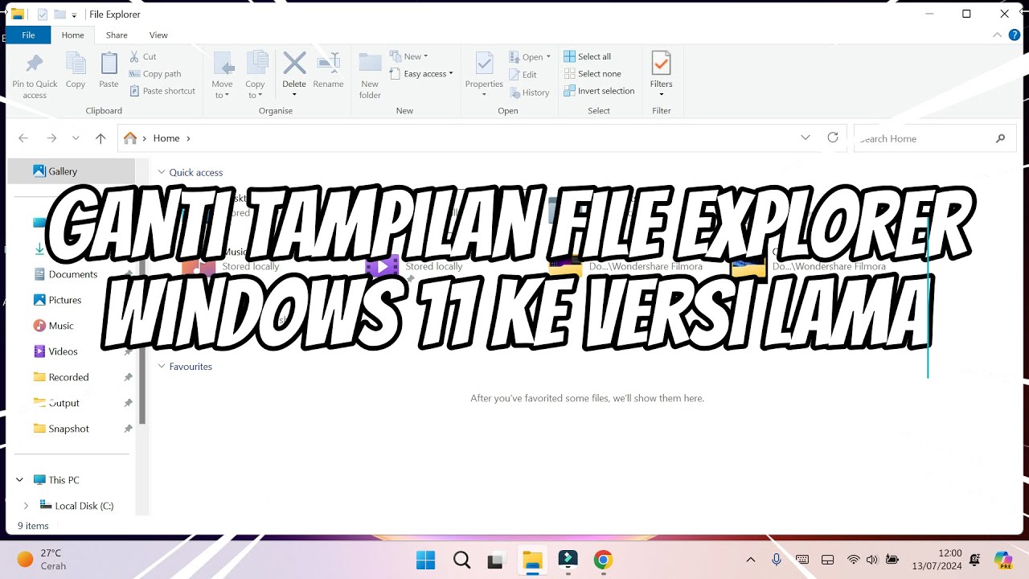Open Videos in navigation pane
The image size is (1029, 579).
pos(63,351)
